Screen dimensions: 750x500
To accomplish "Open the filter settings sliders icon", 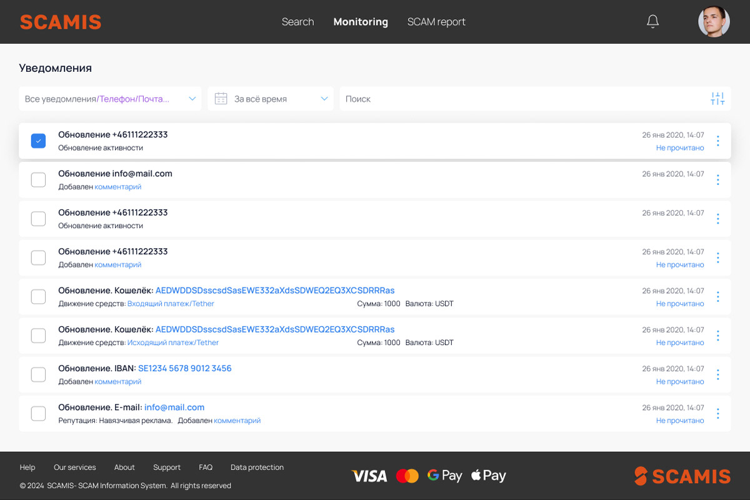I will (x=717, y=99).
